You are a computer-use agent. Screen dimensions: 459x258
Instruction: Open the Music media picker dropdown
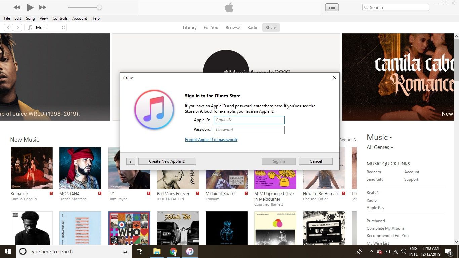point(45,28)
